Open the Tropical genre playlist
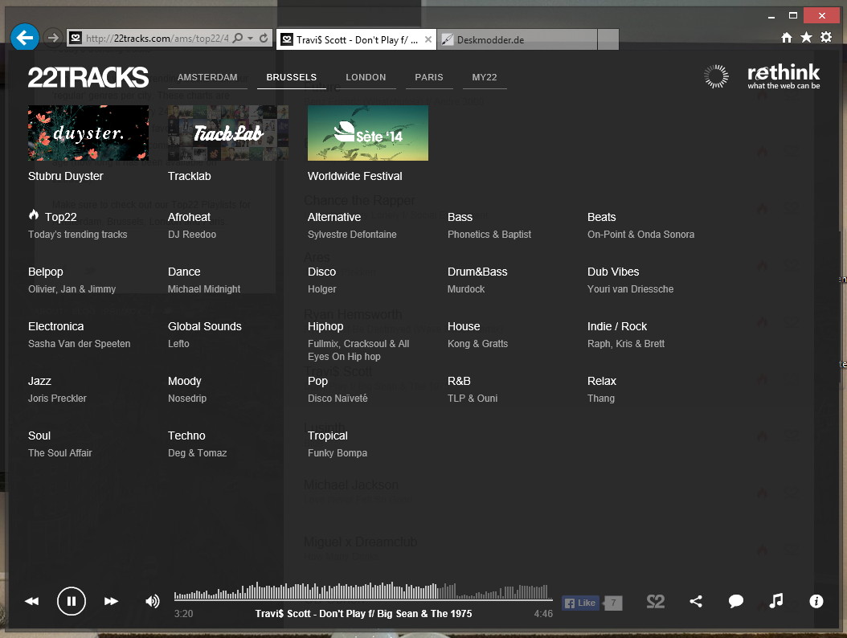 328,436
